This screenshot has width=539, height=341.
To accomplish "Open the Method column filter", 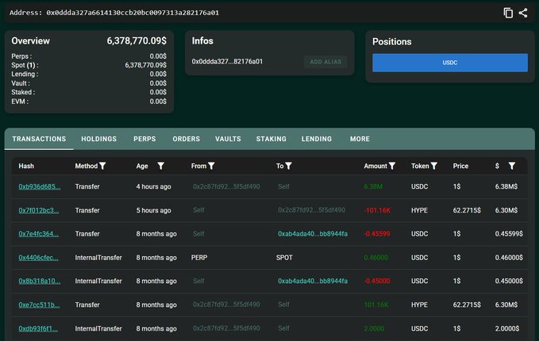I will 102,166.
